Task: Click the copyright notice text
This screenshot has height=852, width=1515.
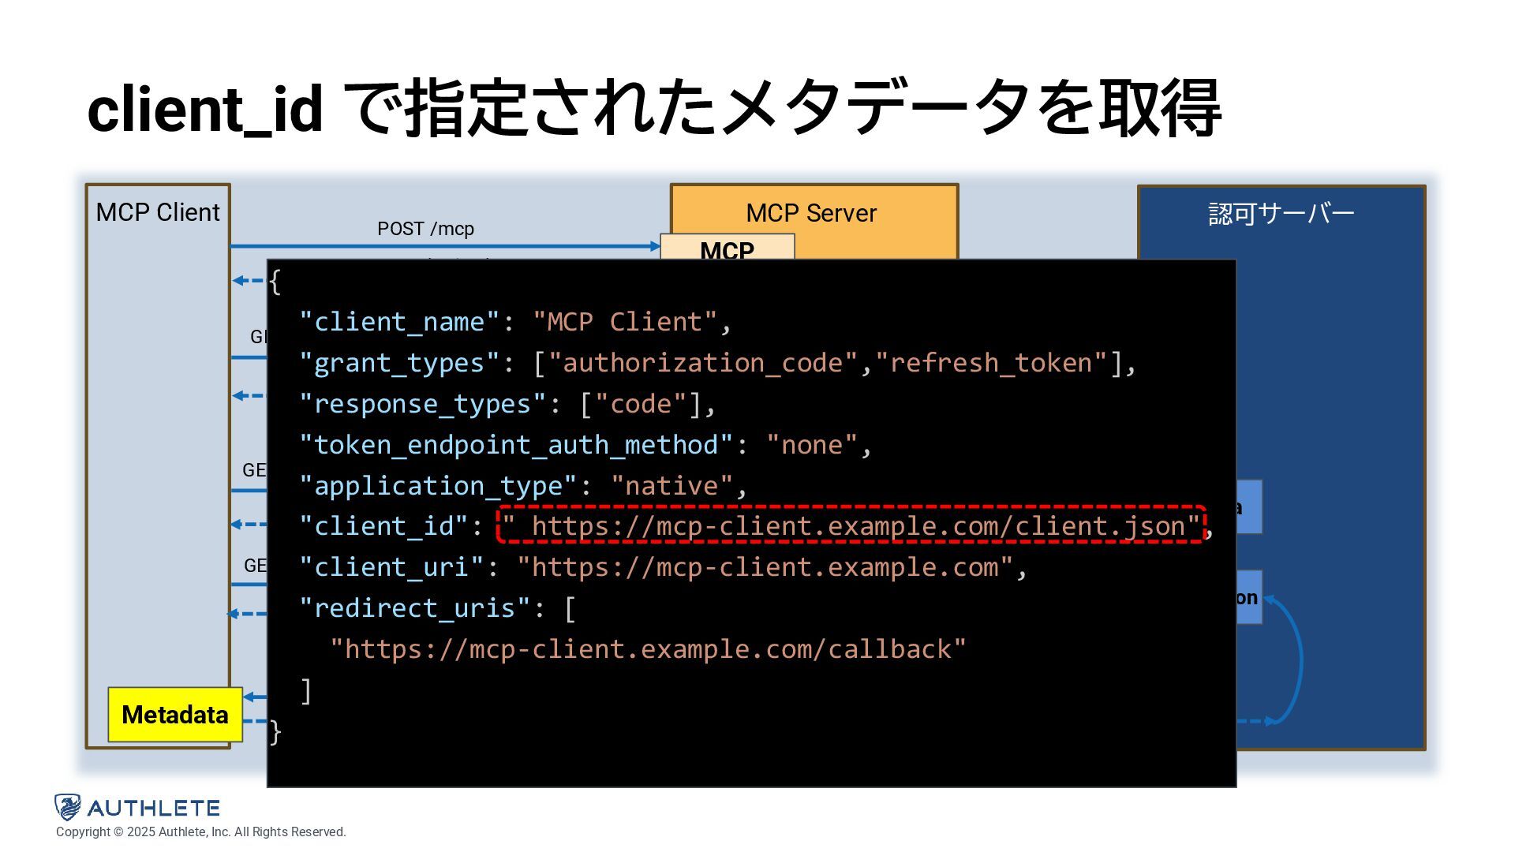Action: [200, 832]
